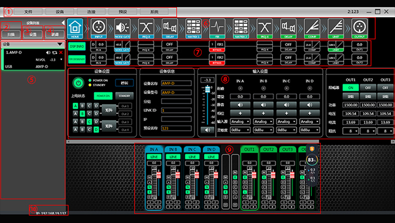
Task: Open IN B input source Analog dropdown
Action: (x=263, y=121)
